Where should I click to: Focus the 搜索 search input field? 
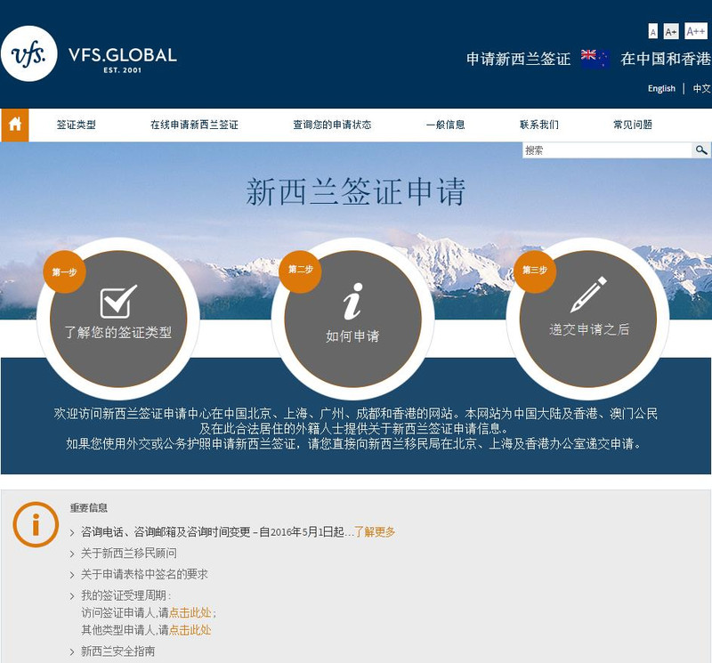(607, 150)
